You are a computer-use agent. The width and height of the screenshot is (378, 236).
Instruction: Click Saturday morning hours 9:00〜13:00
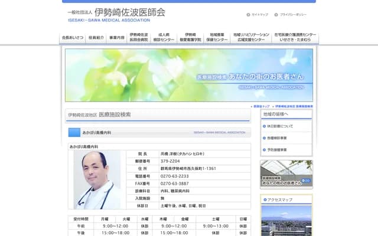coord(216,226)
